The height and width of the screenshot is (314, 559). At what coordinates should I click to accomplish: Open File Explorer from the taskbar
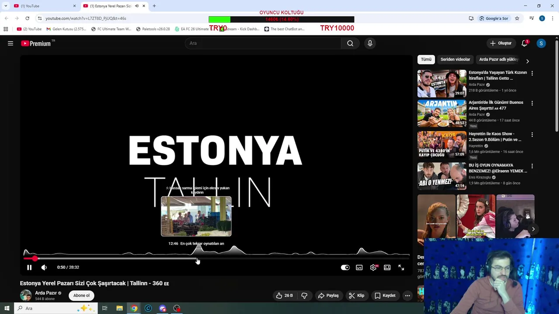coord(119,308)
